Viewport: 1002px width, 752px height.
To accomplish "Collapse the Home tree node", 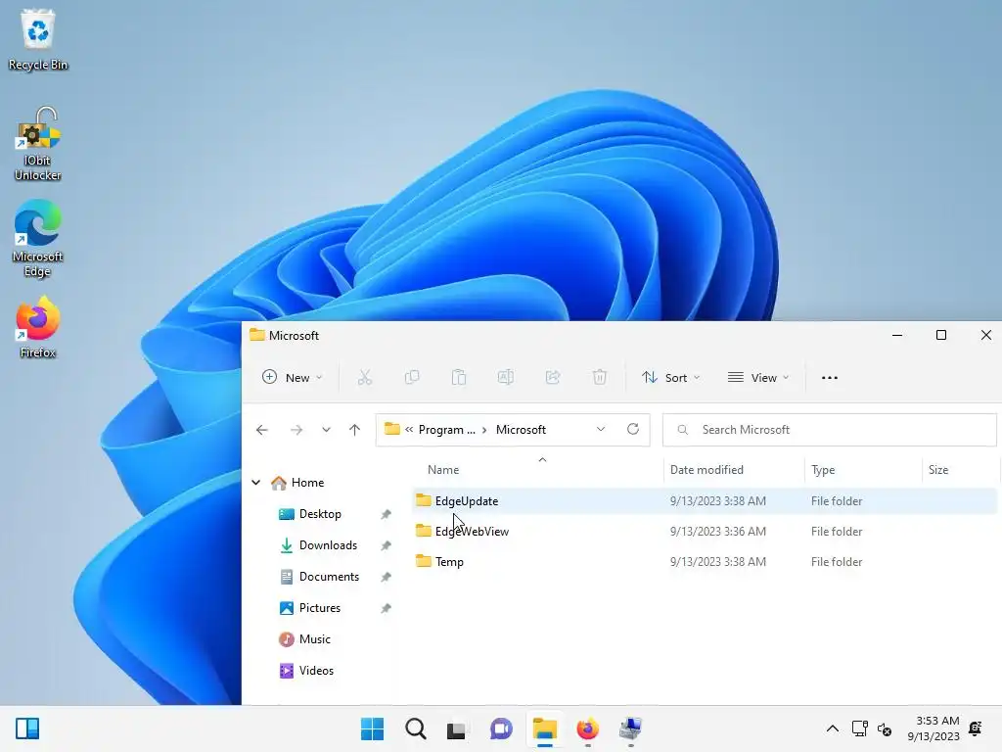I will 256,482.
